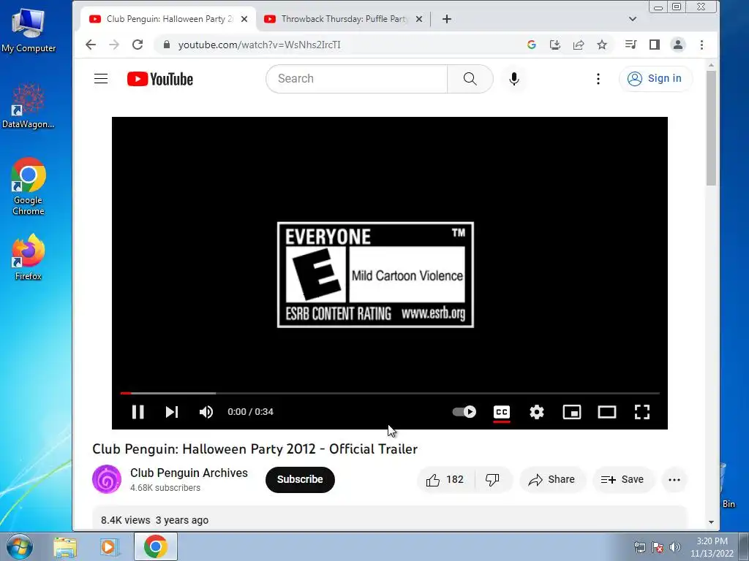This screenshot has width=749, height=561.
Task: Open more actions ellipsis menu
Action: tap(674, 480)
